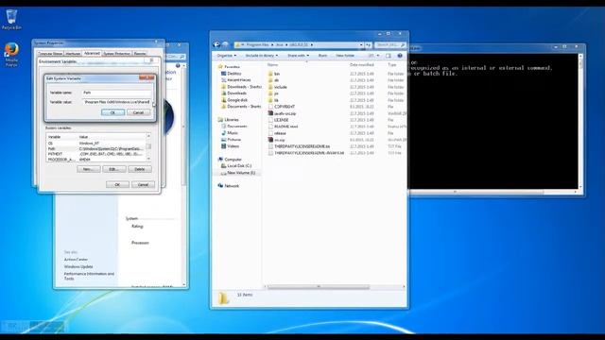Click New folder in Explorer toolbar
This screenshot has height=340, width=605.
[345, 56]
